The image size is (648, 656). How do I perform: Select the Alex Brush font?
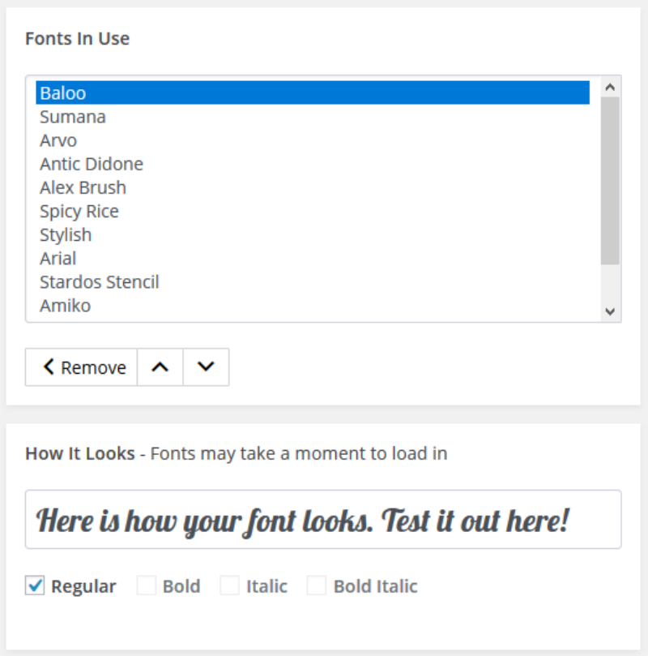pos(83,187)
